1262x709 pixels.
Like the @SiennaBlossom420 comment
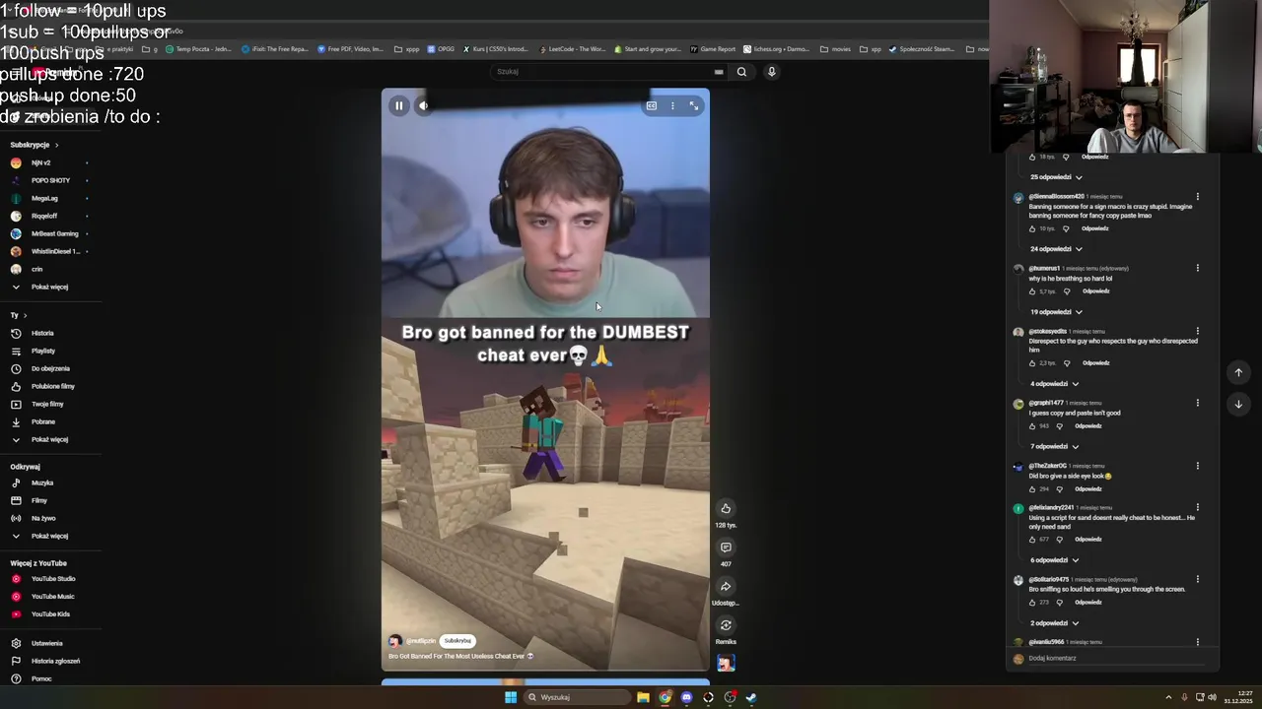coord(1033,228)
